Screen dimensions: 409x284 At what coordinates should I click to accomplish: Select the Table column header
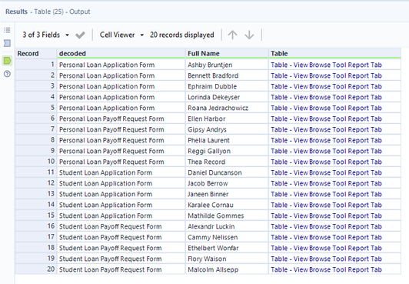pyautogui.click(x=335, y=54)
